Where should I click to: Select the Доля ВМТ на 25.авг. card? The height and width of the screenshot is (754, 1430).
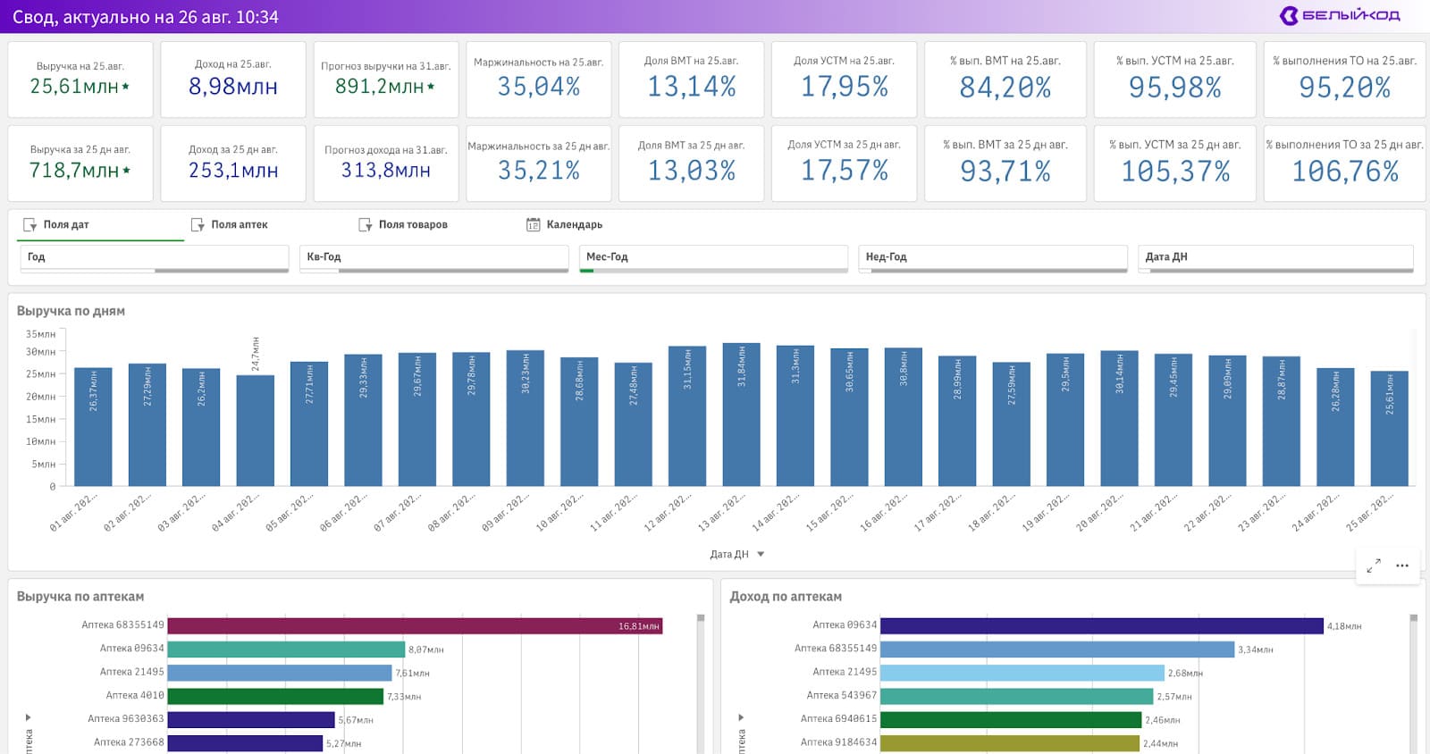692,80
